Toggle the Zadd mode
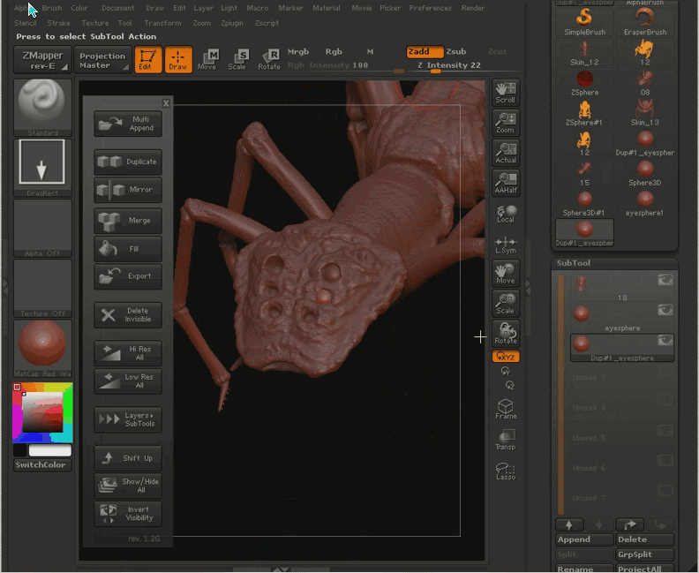 425,52
